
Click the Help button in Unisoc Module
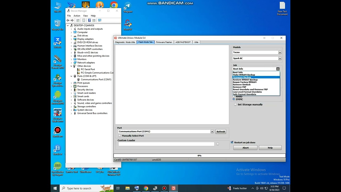pyautogui.click(x=270, y=148)
